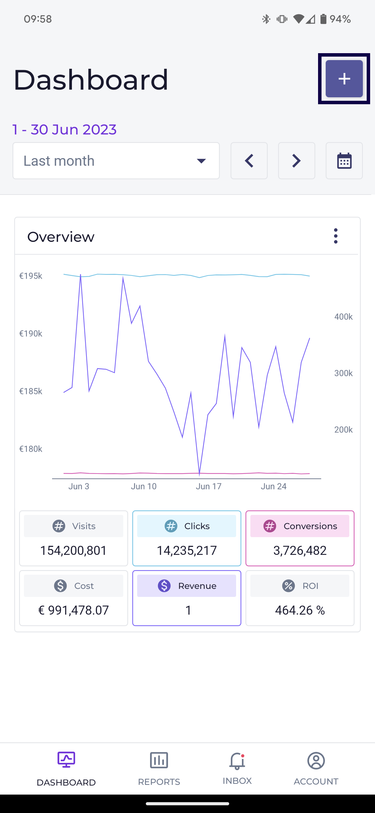Hide the Revenue series from chart

187,598
